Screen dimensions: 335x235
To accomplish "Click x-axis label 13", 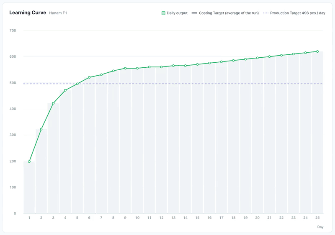I will (x=173, y=217).
